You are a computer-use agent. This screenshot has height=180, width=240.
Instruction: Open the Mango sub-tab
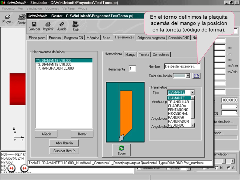pos(130,54)
